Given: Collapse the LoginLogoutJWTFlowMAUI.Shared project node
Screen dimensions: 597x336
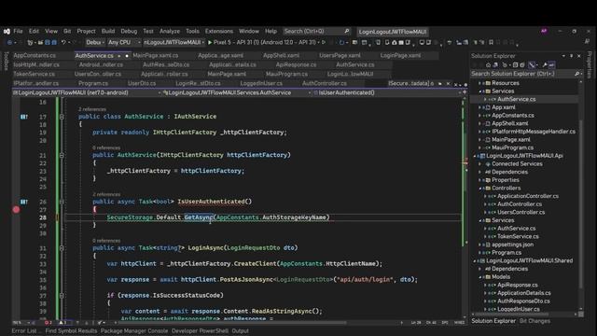Looking at the screenshot, I should pyautogui.click(x=475, y=261).
